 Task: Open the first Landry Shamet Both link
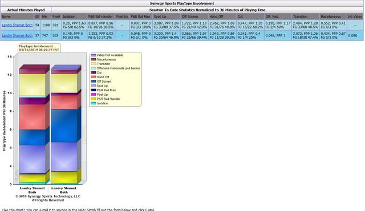coord(17,25)
